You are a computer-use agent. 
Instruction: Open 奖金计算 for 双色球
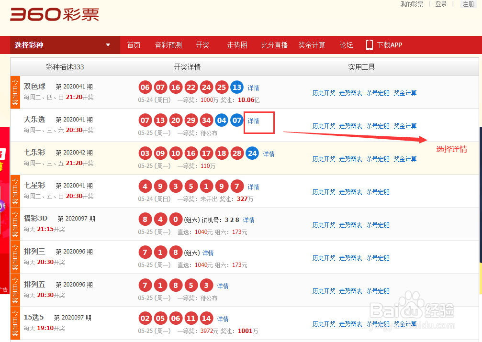pos(405,92)
